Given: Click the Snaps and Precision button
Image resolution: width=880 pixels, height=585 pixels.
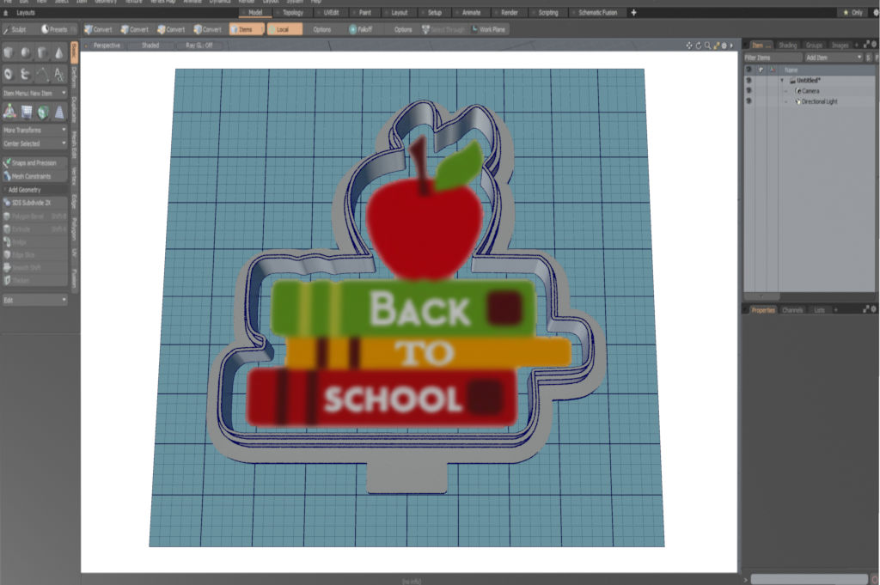Looking at the screenshot, I should click(x=34, y=162).
